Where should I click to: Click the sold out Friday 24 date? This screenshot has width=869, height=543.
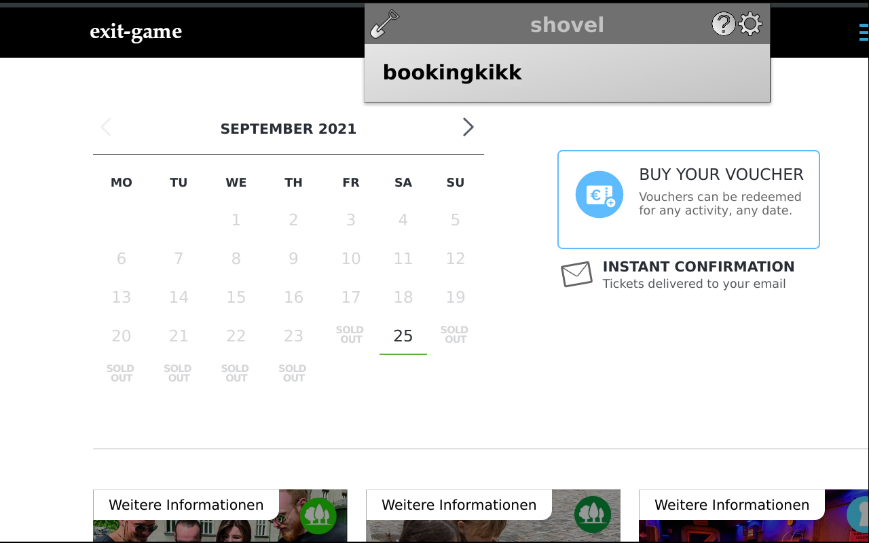[x=350, y=335]
